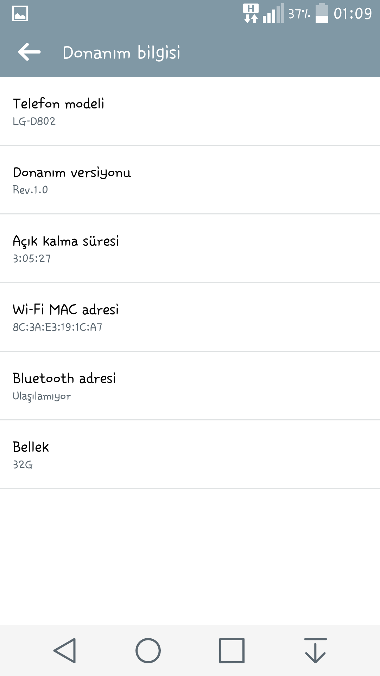The height and width of the screenshot is (676, 380).
Task: Tap the LG-D802 model value text
Action: click(x=34, y=121)
